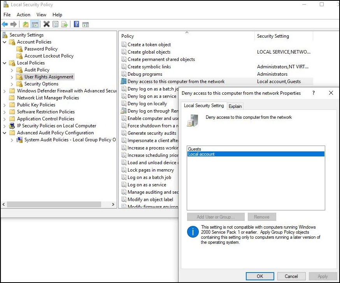
Task: Collapse Advanced Audit Policy Configuration node
Action: [5, 133]
